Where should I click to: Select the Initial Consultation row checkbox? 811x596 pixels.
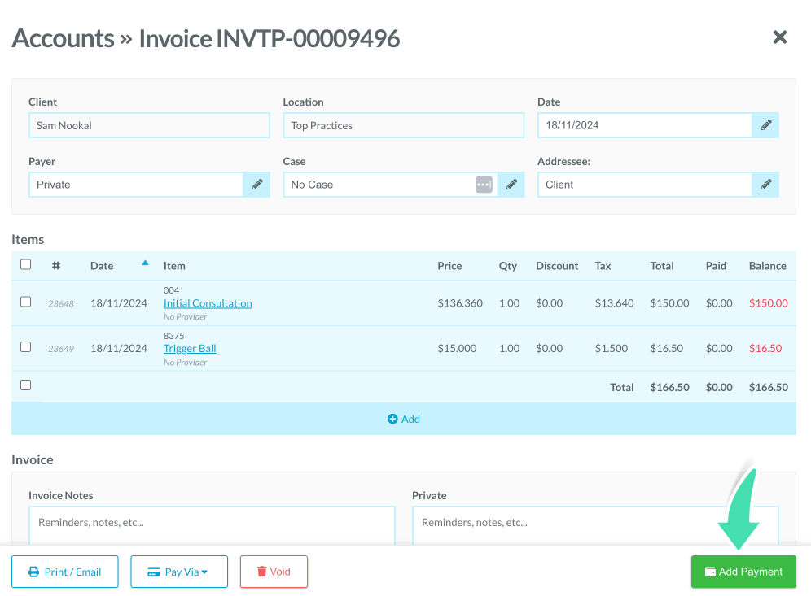pyautogui.click(x=25, y=302)
